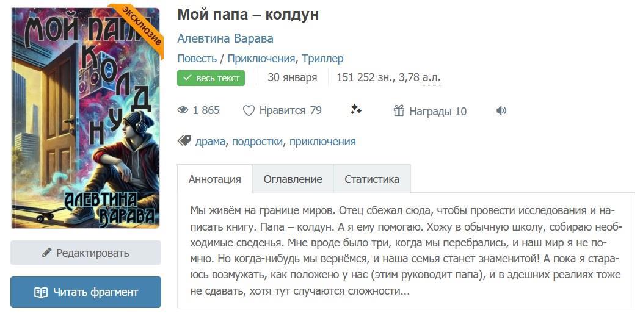
Task: Open the Повесть form link
Action: point(197,59)
